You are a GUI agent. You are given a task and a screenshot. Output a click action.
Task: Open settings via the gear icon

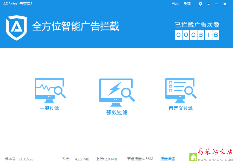click(200, 4)
